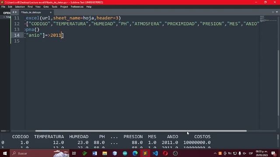Click the Sublime Text taskbar icon
This screenshot has height=157, width=280.
coord(145,153)
